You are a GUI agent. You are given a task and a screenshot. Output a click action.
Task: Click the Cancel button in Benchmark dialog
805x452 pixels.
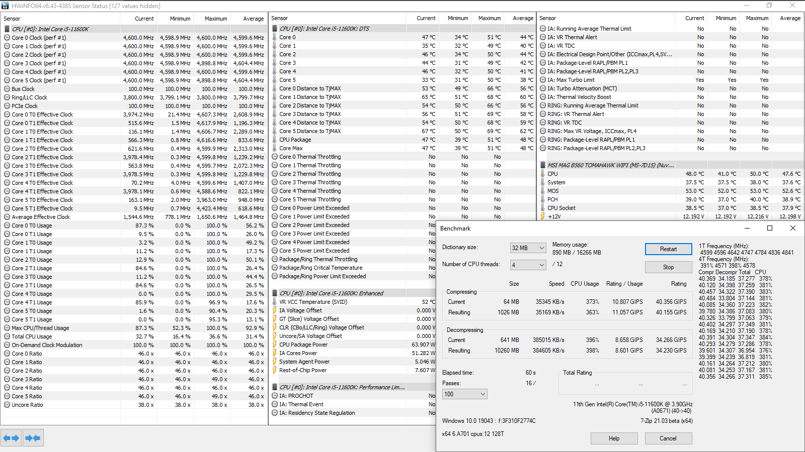[x=668, y=438]
